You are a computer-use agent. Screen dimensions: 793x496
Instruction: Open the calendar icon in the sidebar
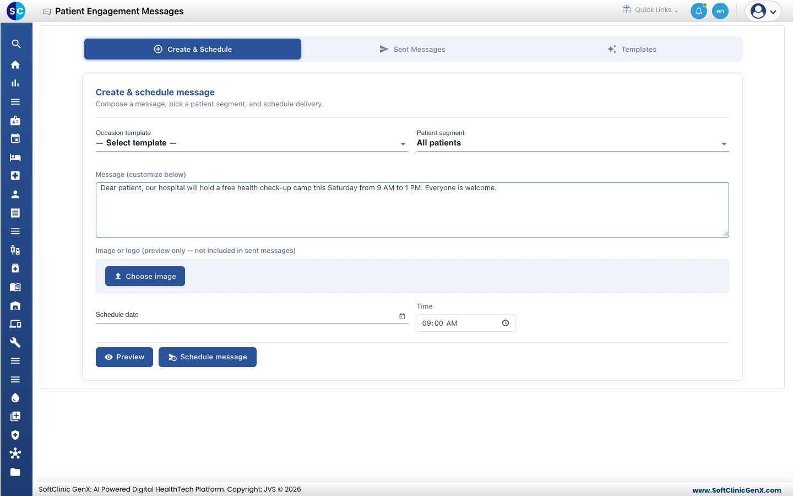point(15,138)
